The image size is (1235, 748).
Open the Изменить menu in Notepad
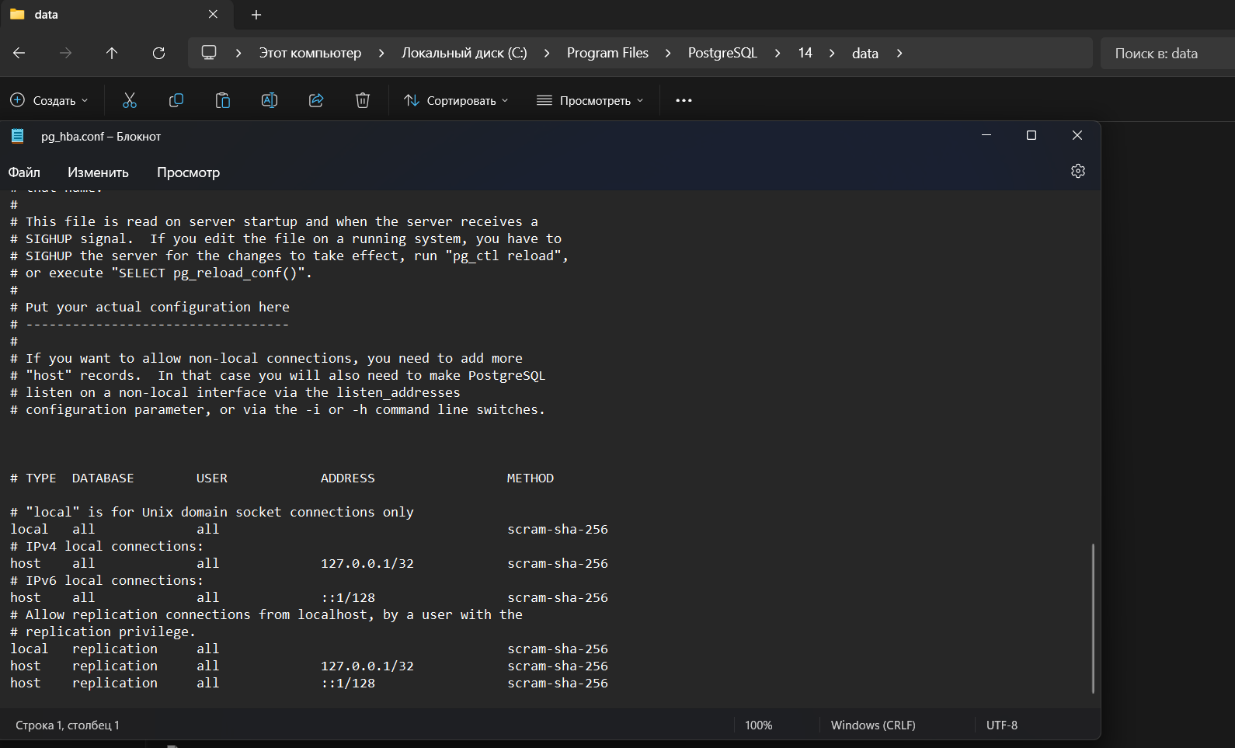tap(98, 172)
